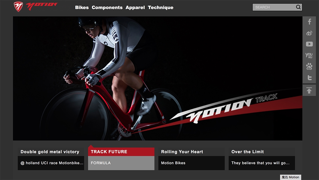Open the Weibo social icon
Image resolution: width=319 pixels, height=180 pixels.
pos(309,33)
